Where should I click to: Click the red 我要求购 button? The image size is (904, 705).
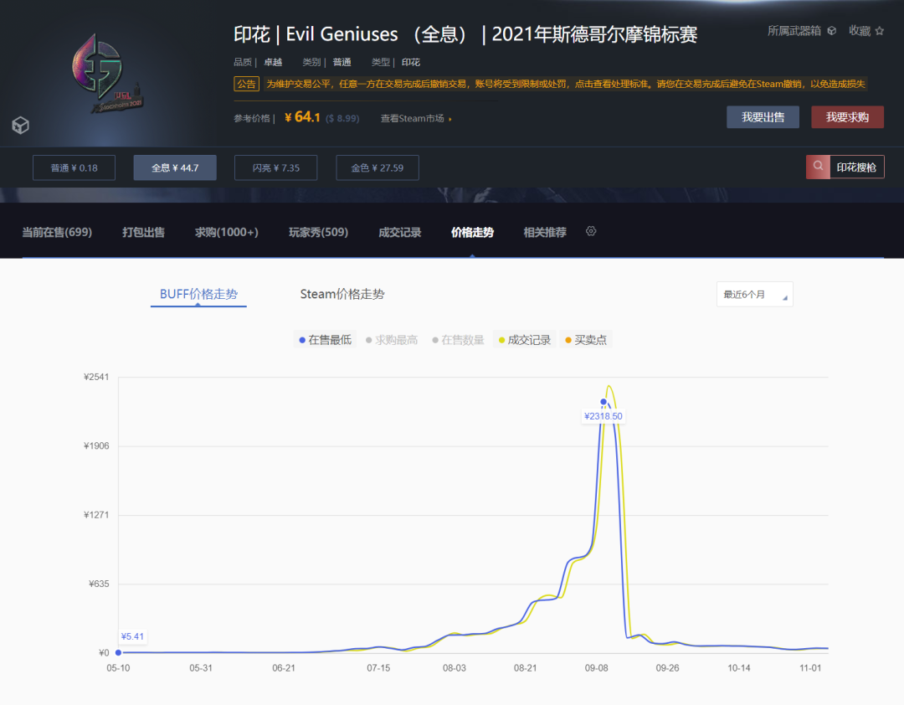[x=848, y=116]
